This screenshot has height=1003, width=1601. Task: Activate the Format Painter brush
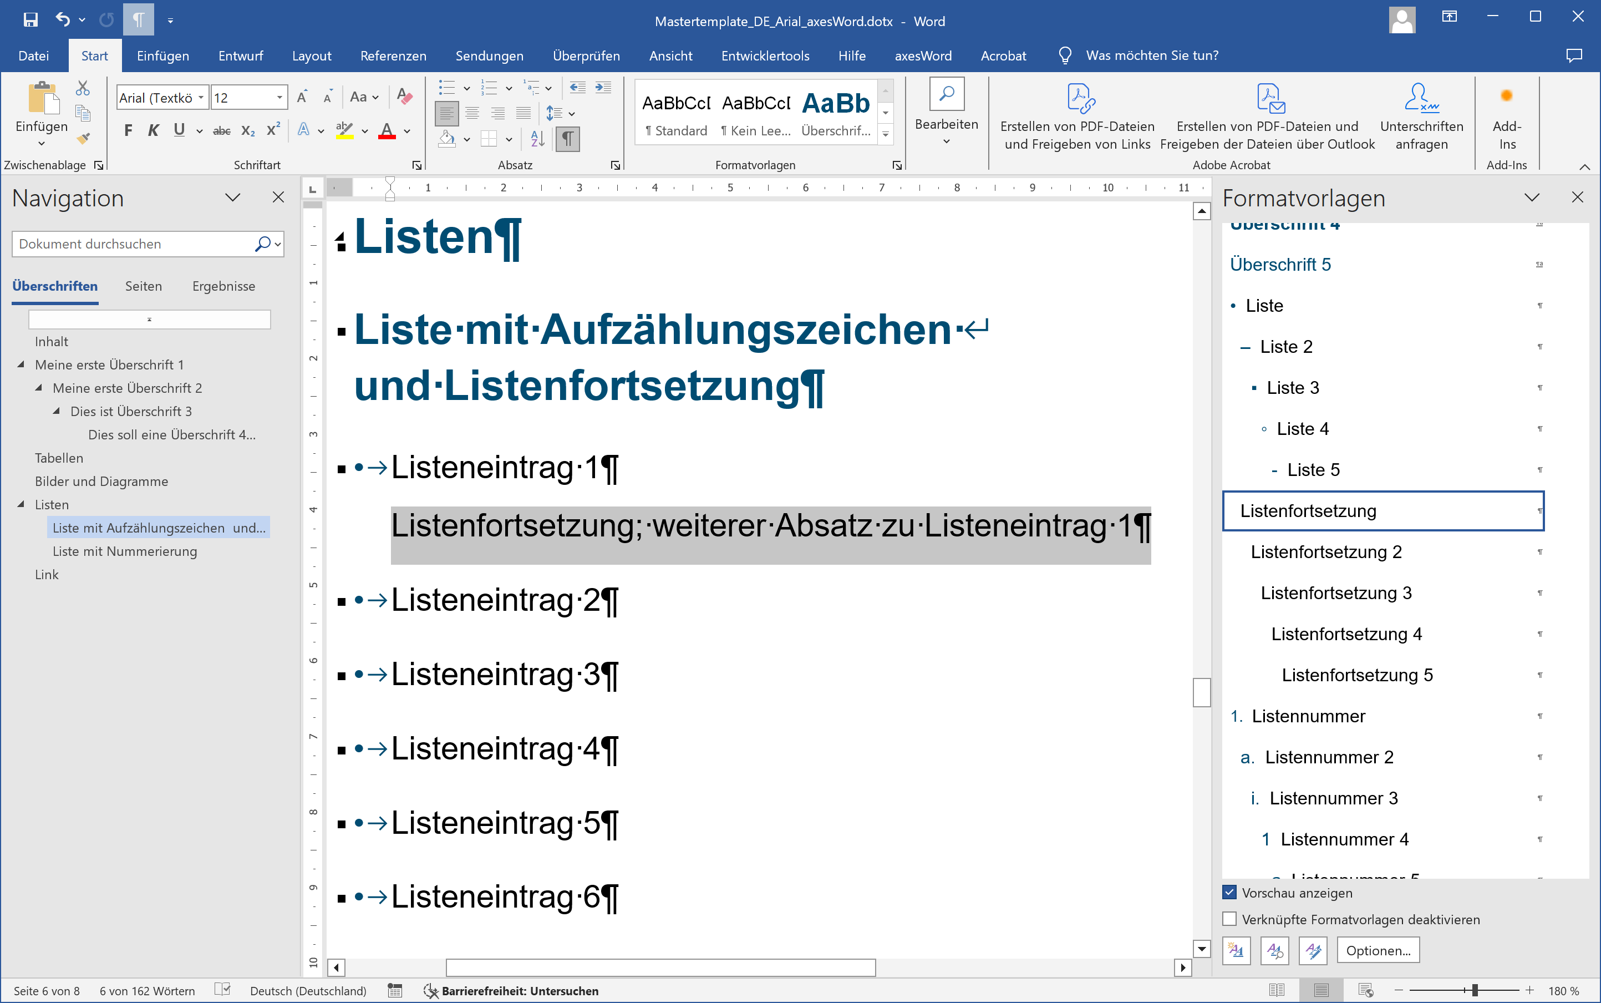83,138
